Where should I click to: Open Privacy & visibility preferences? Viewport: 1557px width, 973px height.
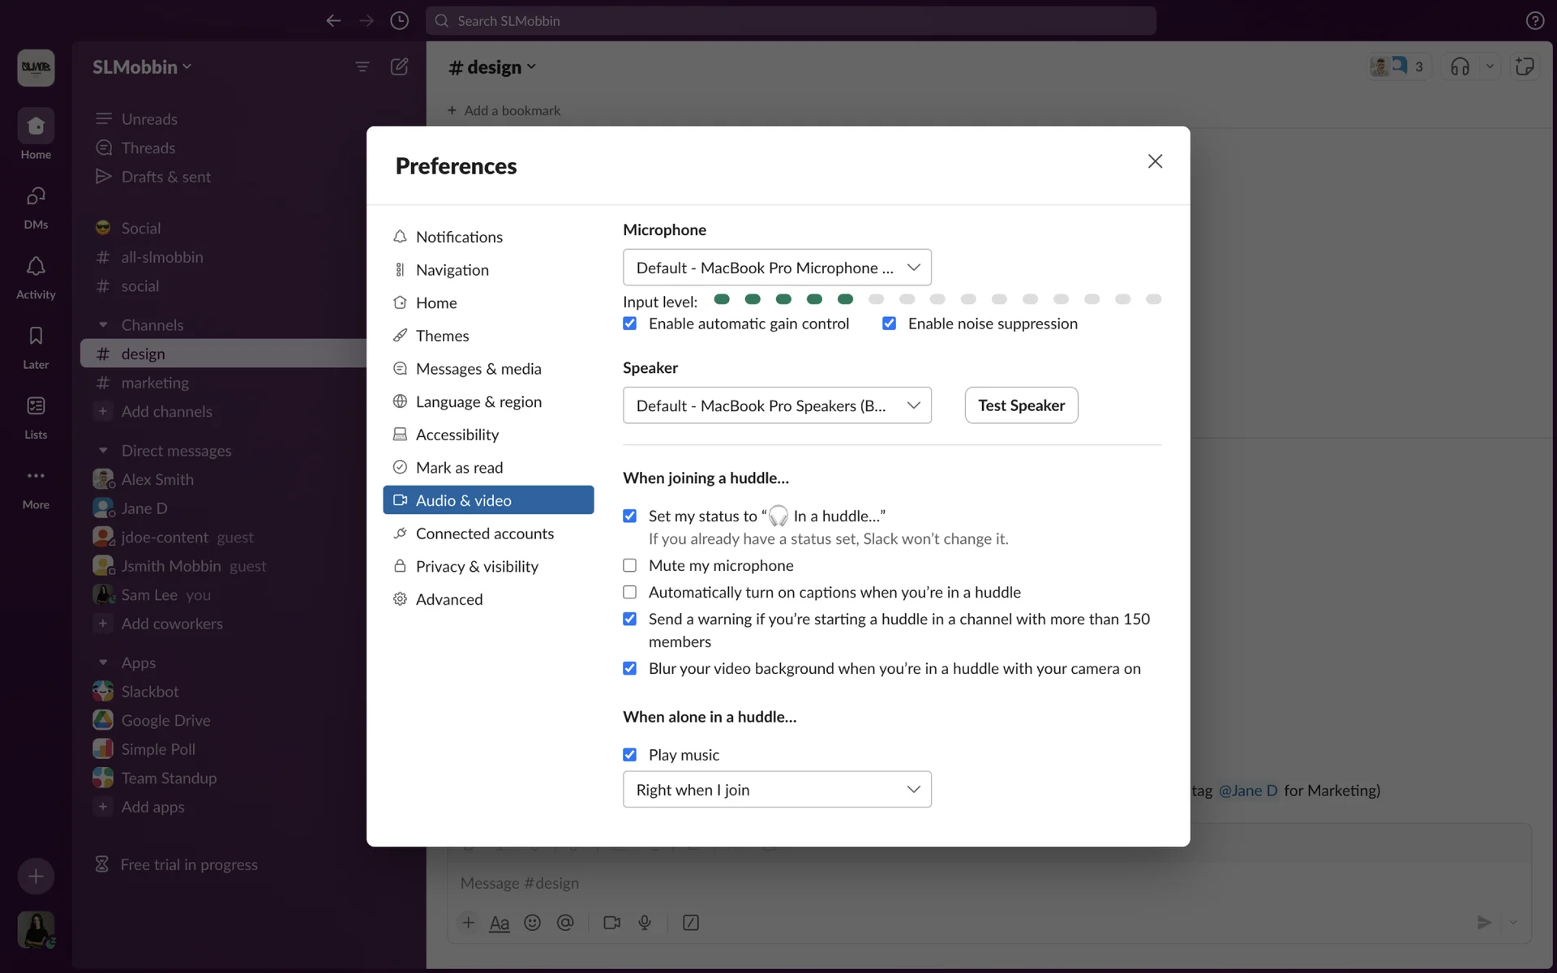pos(477,567)
